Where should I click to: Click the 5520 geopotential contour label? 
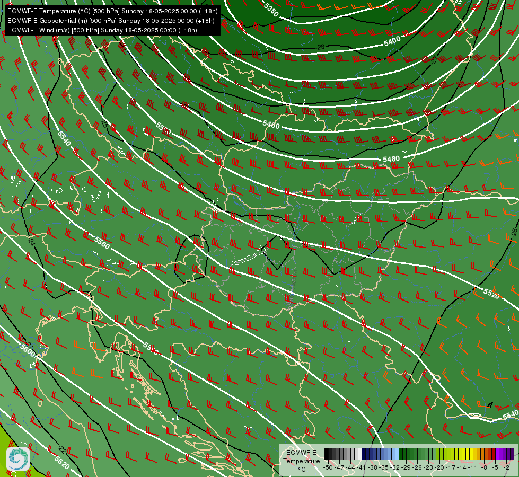[491, 294]
